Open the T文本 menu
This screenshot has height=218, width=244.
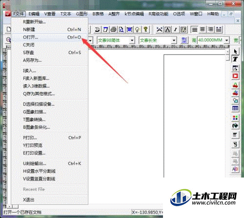66,14
